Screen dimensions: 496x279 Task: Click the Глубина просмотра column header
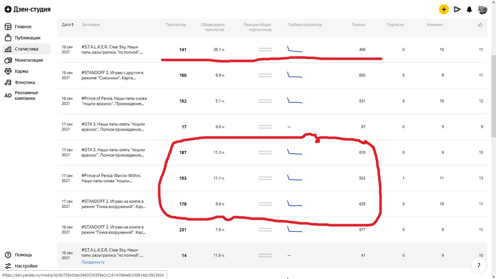pos(305,25)
